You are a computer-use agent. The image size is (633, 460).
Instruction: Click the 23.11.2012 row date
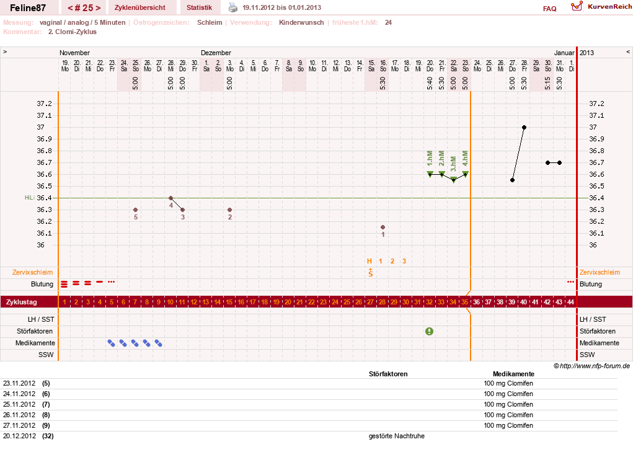point(19,383)
